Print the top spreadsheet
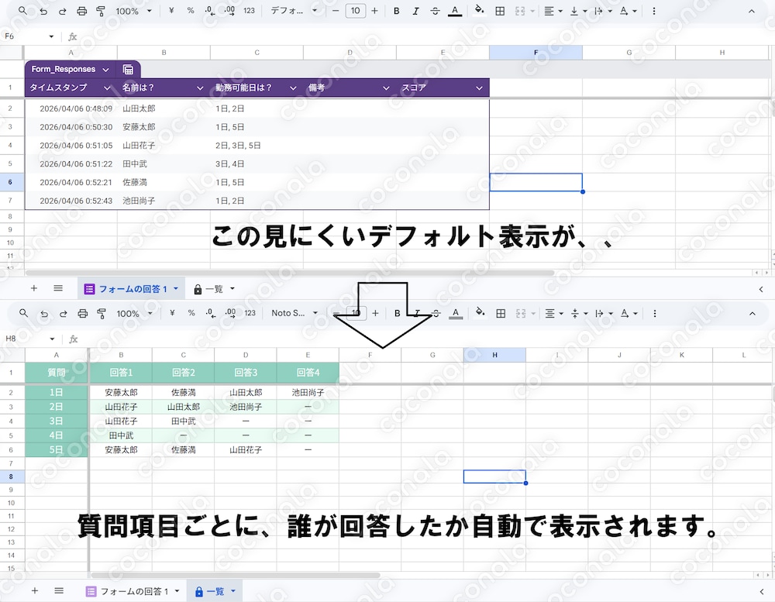This screenshot has width=775, height=602. point(82,11)
